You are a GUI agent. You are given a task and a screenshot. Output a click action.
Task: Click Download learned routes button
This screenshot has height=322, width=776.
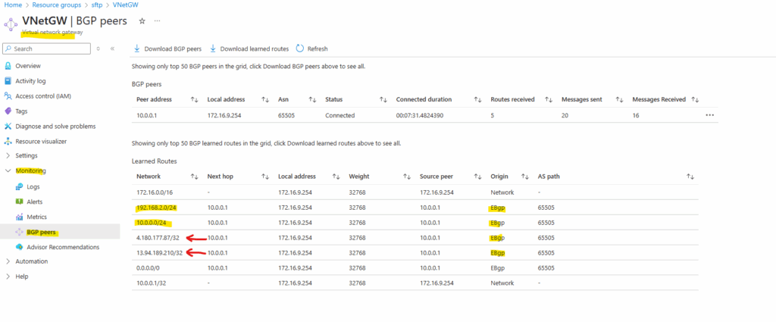249,49
